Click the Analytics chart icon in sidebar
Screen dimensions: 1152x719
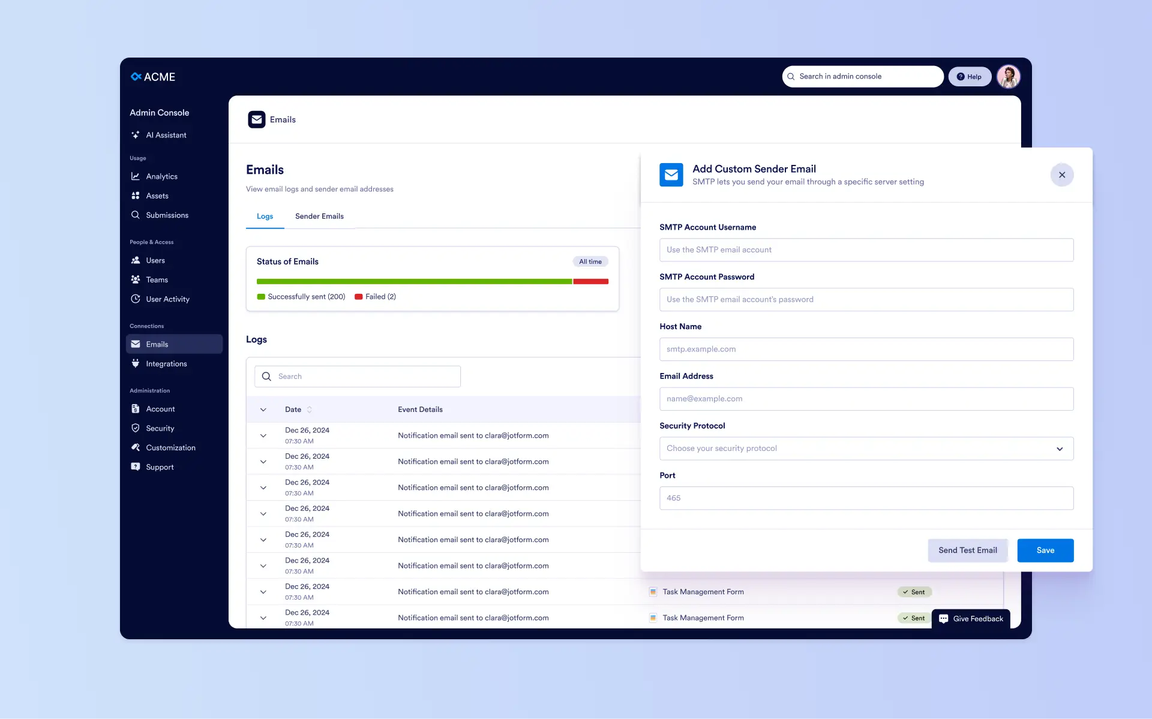click(x=136, y=176)
